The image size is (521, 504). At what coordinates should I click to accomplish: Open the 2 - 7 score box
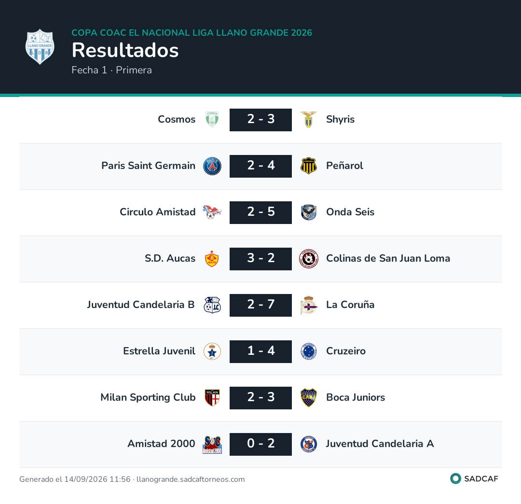pyautogui.click(x=260, y=305)
